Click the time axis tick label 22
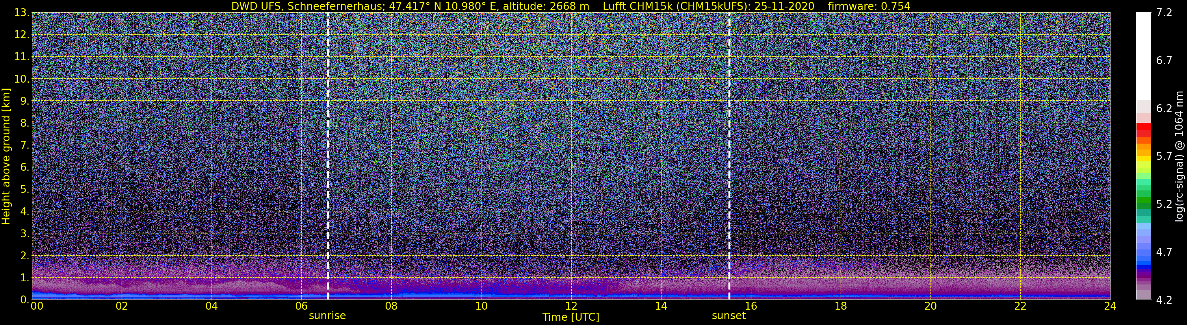This screenshot has height=325, width=1187. 1020,306
